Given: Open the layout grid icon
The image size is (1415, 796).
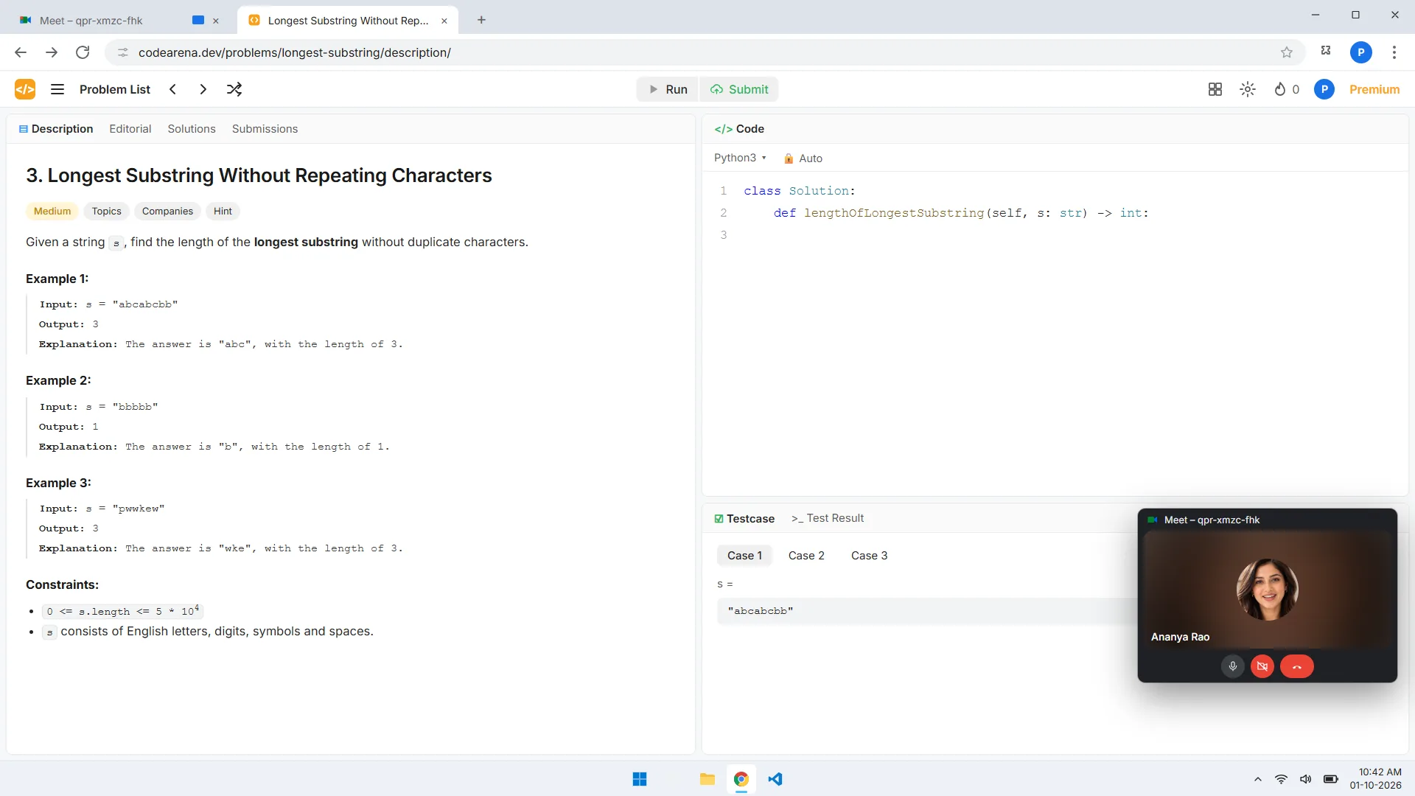Looking at the screenshot, I should pyautogui.click(x=1215, y=89).
